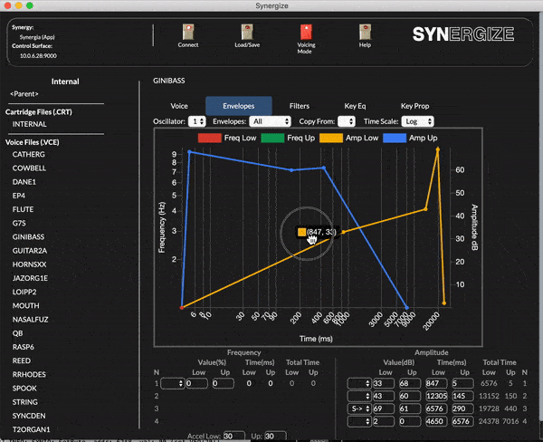Toggle the Amp Up blue legend swatch
Image resolution: width=543 pixels, height=442 pixels.
tap(395, 138)
